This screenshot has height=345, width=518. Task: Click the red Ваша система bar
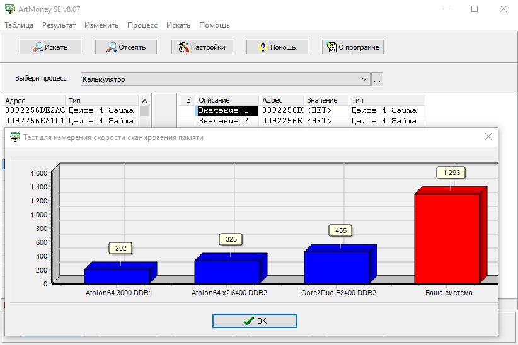(x=447, y=239)
